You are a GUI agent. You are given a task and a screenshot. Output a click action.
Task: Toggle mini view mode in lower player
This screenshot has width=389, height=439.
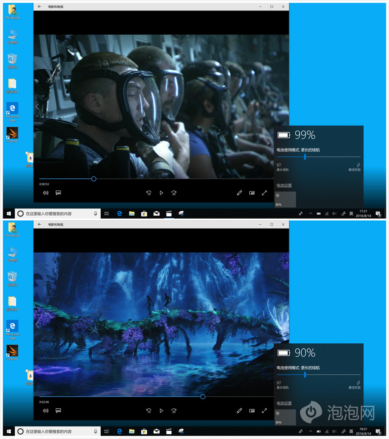(x=252, y=410)
